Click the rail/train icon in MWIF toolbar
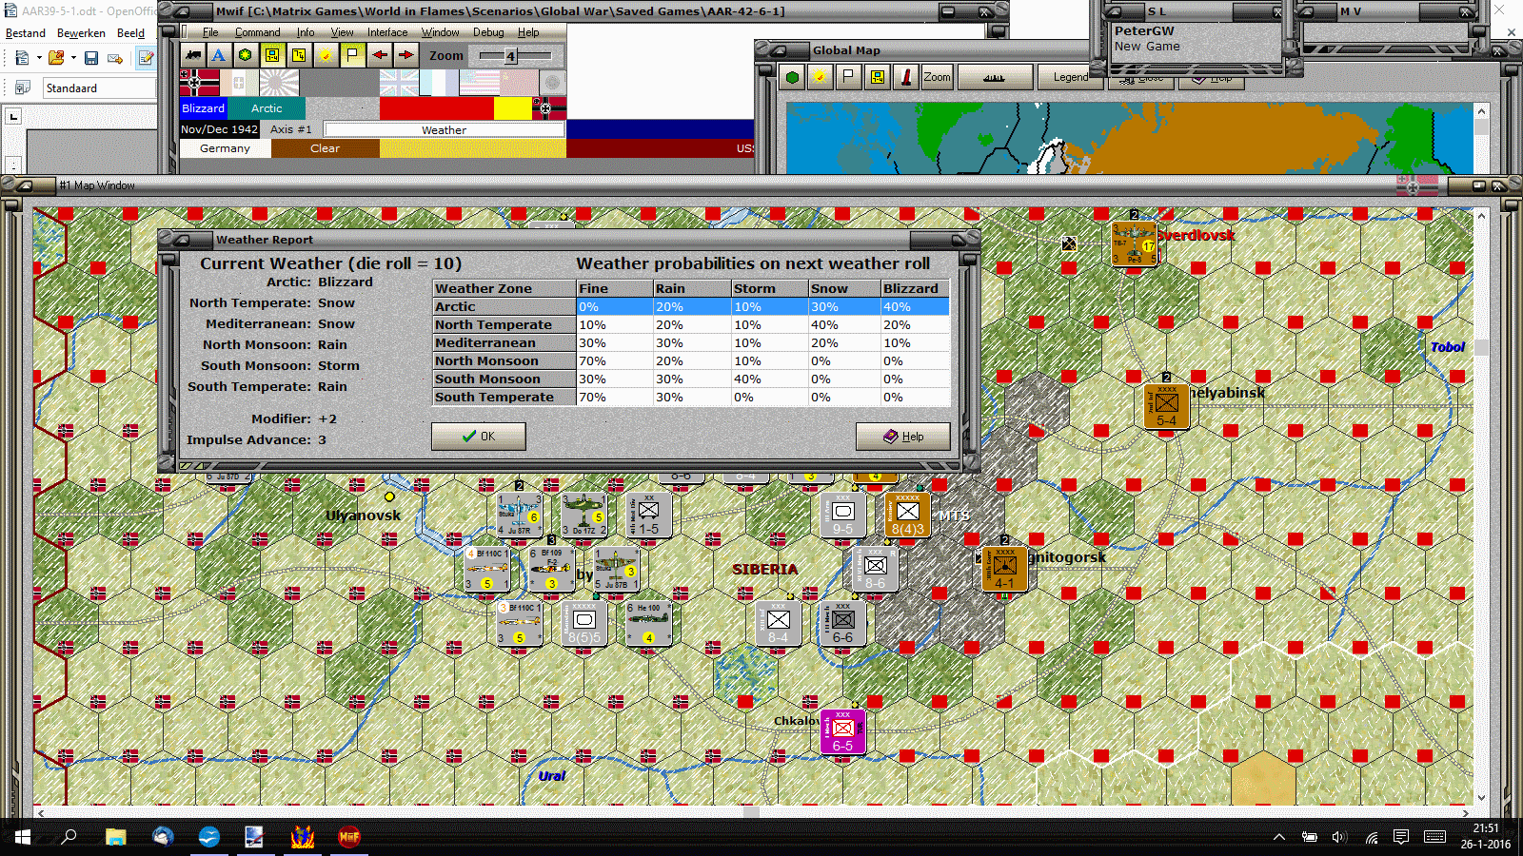This screenshot has height=856, width=1523. [193, 55]
